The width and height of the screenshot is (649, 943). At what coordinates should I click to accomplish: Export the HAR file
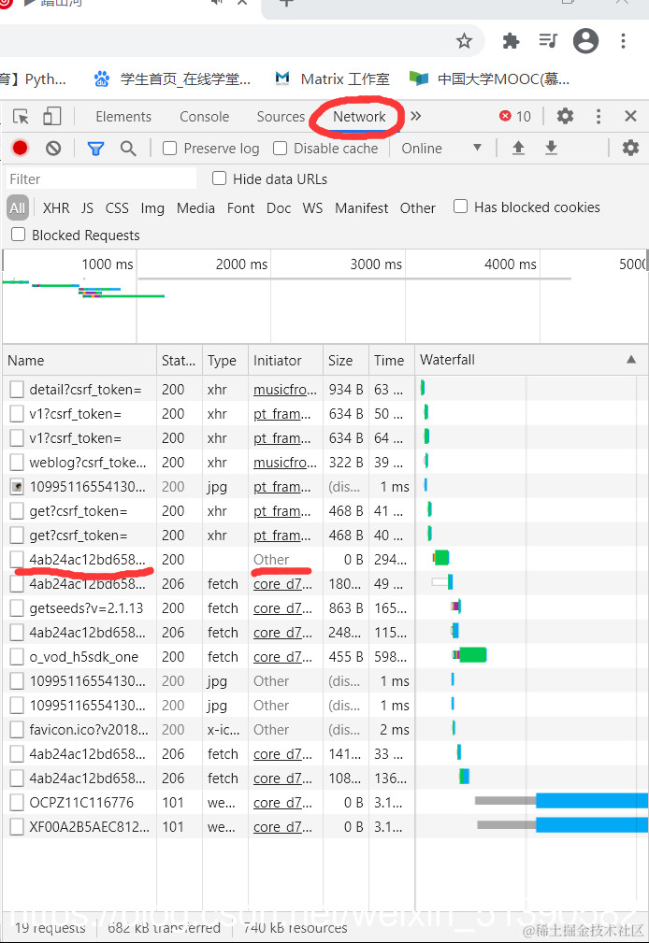pyautogui.click(x=551, y=148)
